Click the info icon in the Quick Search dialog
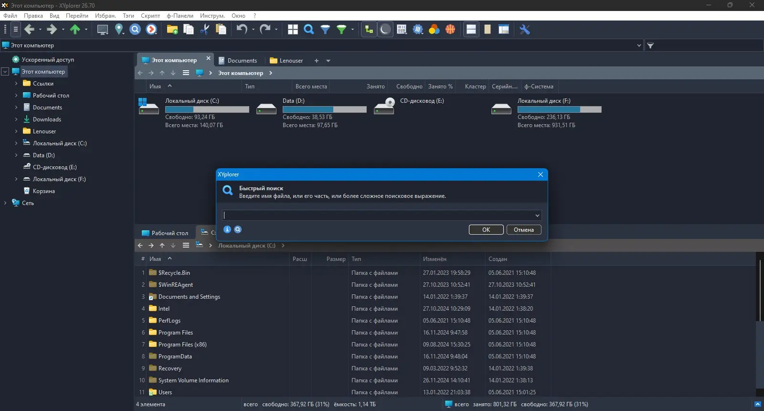 pos(227,229)
